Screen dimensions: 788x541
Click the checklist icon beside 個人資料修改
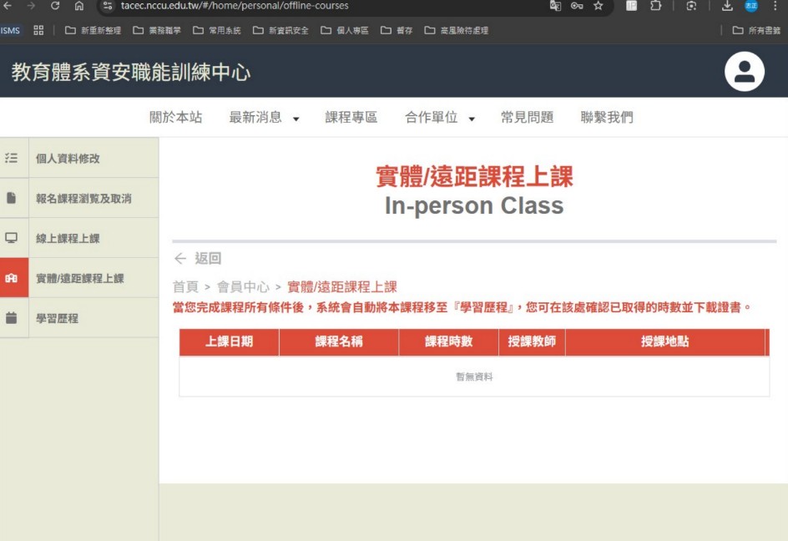tap(11, 158)
